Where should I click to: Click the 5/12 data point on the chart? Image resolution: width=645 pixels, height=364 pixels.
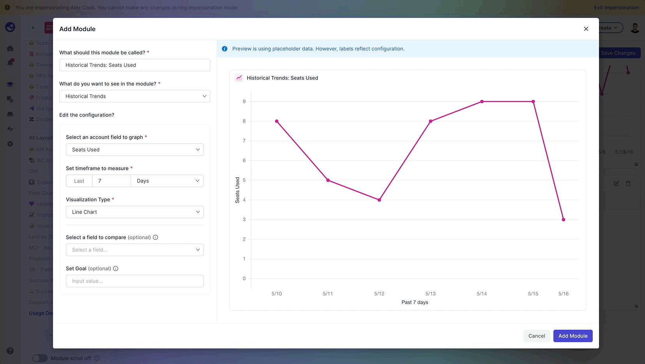coord(379,200)
